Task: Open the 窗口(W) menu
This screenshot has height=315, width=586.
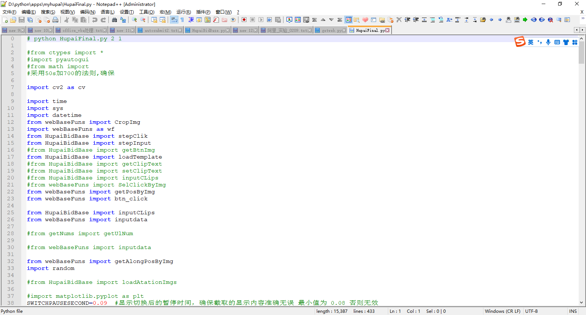Action: click(x=223, y=12)
